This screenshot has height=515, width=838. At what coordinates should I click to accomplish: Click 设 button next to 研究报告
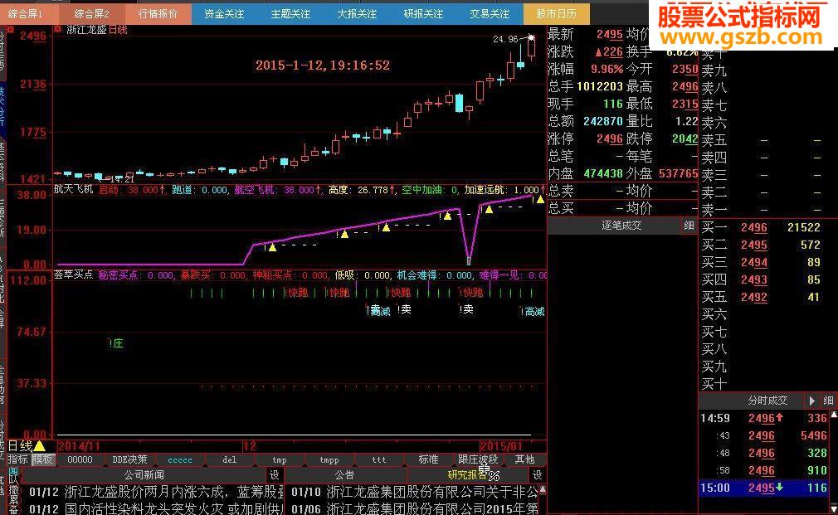click(x=537, y=474)
